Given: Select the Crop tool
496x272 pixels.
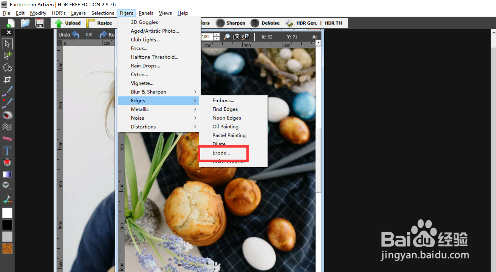Looking at the screenshot, I should pyautogui.click(x=7, y=79).
